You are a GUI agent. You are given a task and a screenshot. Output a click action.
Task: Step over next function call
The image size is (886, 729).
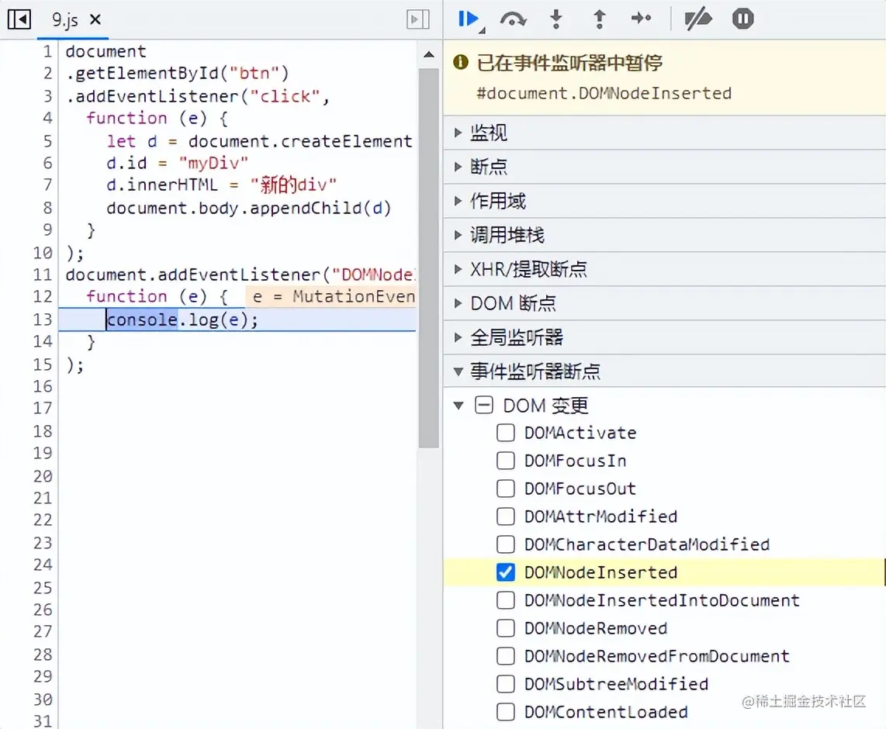(x=513, y=19)
